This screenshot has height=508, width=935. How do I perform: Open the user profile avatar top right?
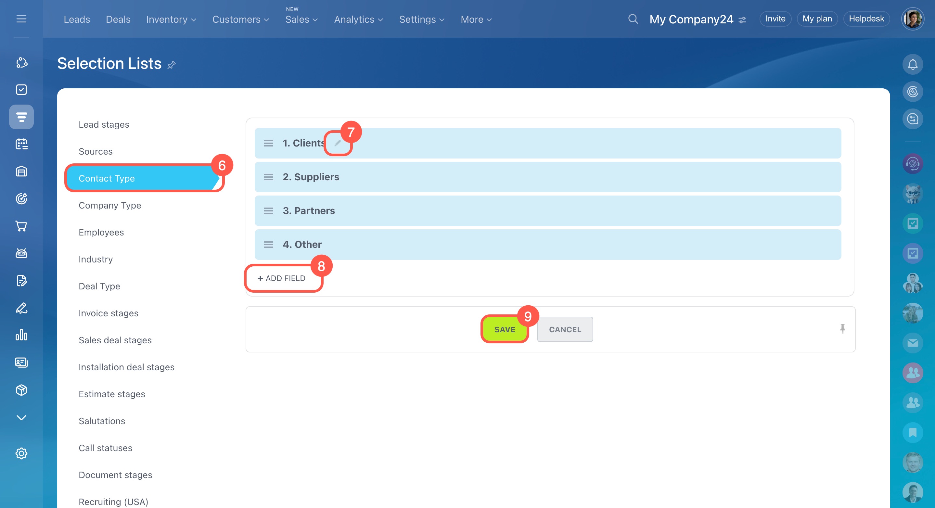[912, 19]
